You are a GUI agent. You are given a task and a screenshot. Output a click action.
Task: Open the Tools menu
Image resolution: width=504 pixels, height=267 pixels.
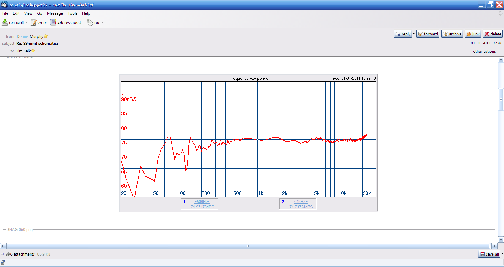tap(72, 13)
